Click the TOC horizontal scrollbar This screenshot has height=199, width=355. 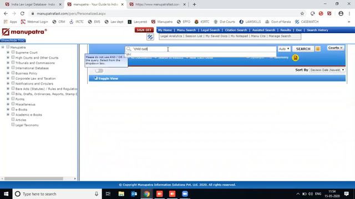tap(34, 179)
